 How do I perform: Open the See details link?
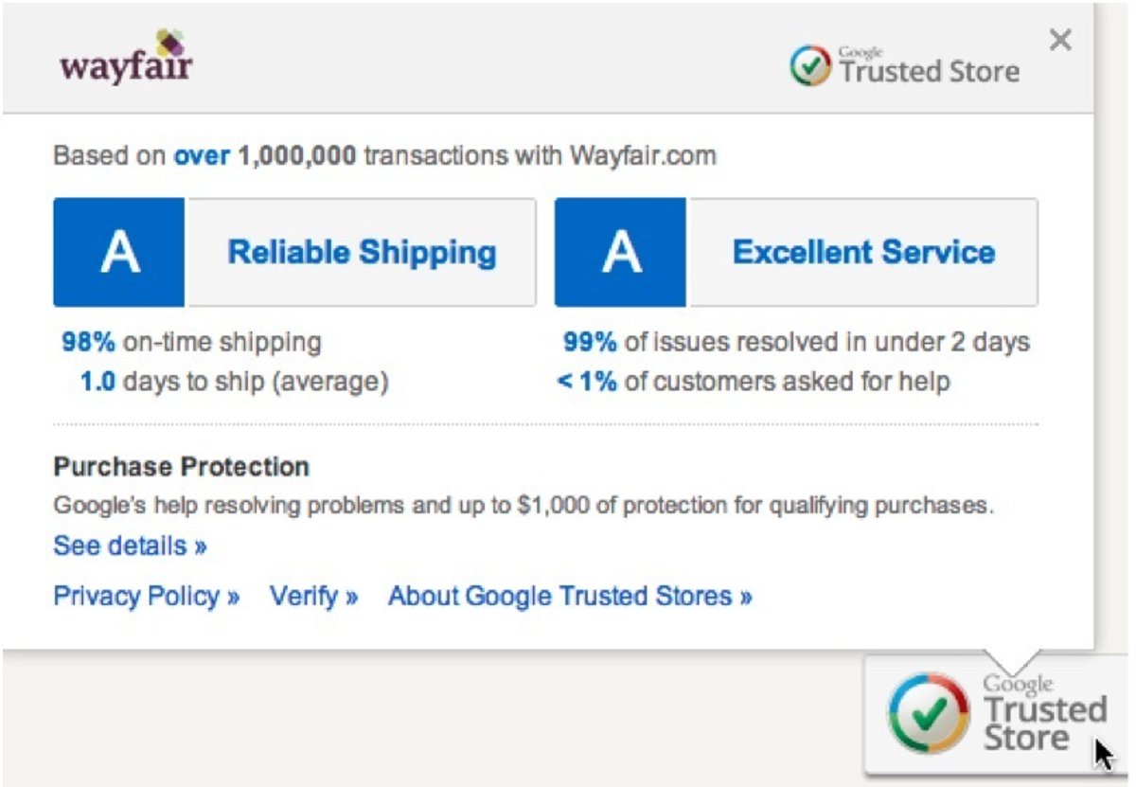pos(130,546)
